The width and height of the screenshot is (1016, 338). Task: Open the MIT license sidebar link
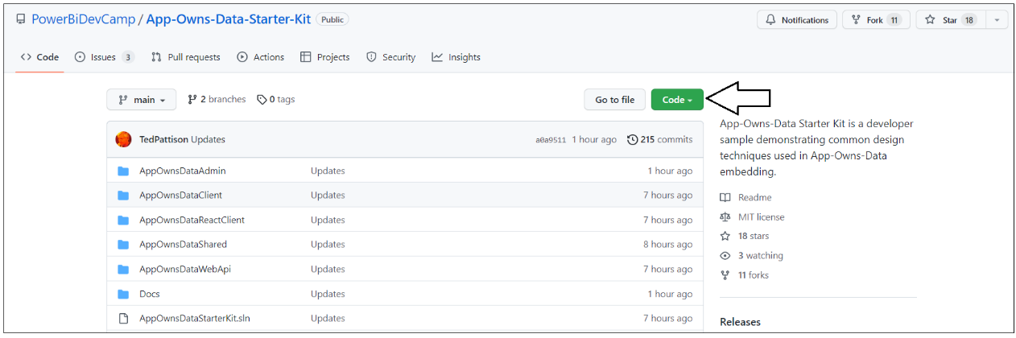point(752,217)
